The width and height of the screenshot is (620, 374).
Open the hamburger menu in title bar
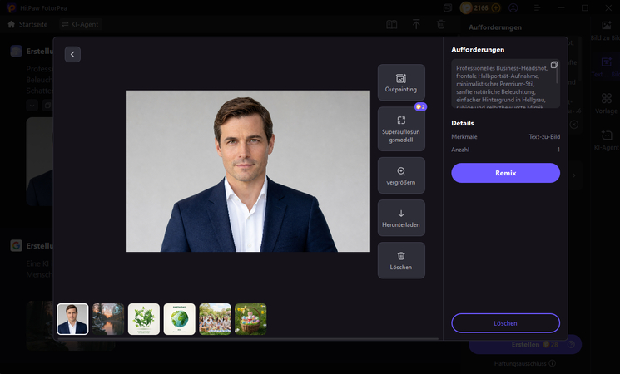[x=537, y=8]
